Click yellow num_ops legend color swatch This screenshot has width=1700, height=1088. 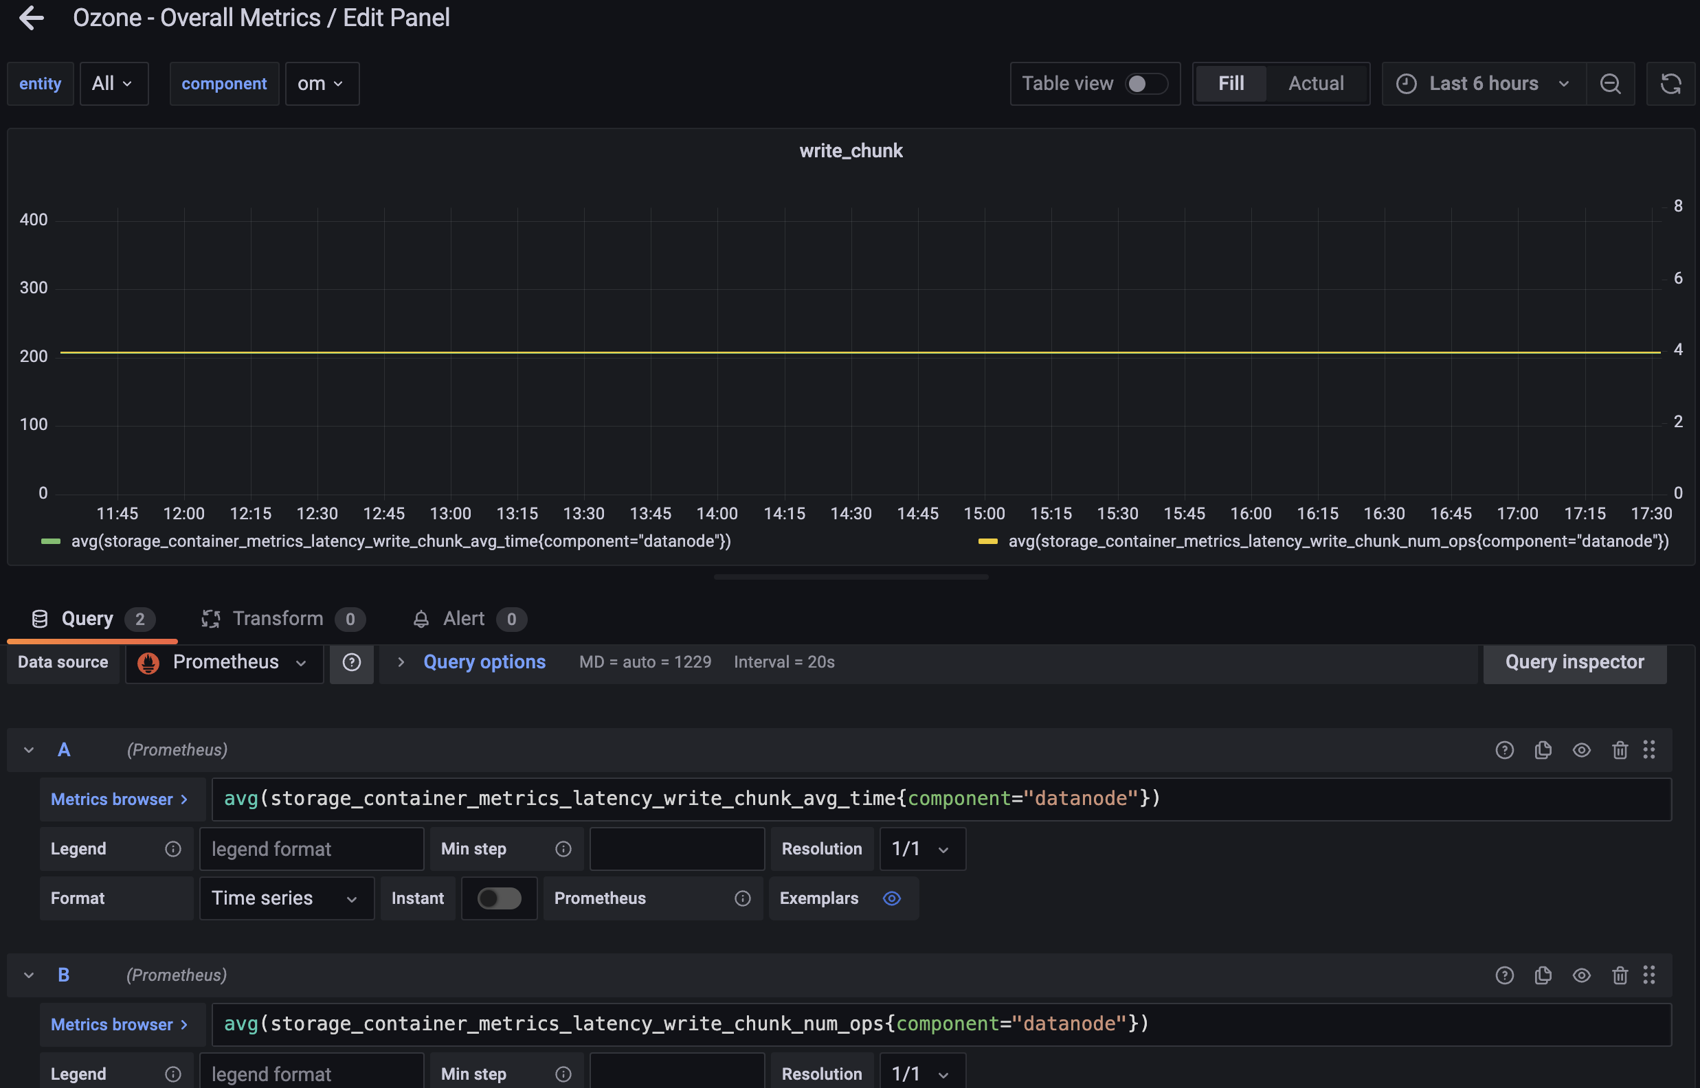[987, 541]
